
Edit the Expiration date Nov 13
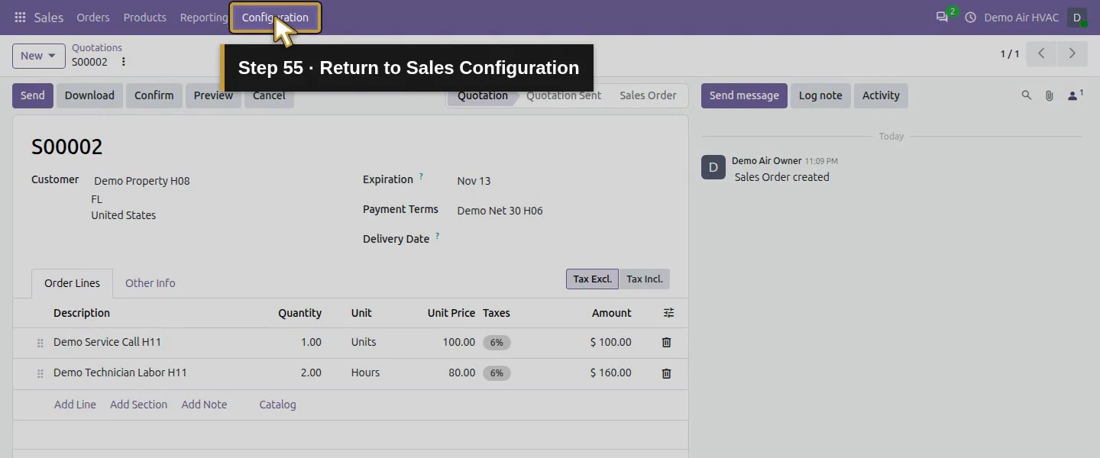(474, 181)
